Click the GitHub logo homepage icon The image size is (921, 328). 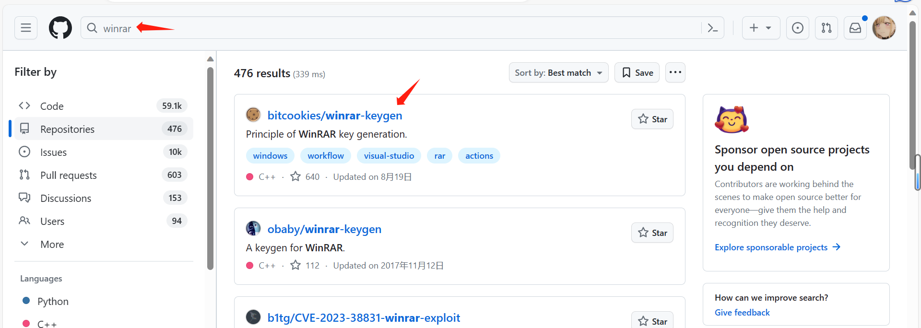point(60,28)
